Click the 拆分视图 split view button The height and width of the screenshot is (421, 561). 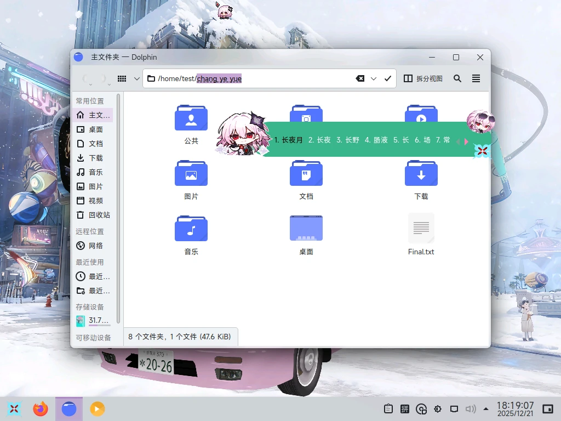[423, 78]
